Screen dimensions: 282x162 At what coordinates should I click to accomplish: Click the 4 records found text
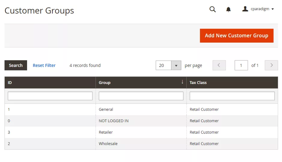85,65
